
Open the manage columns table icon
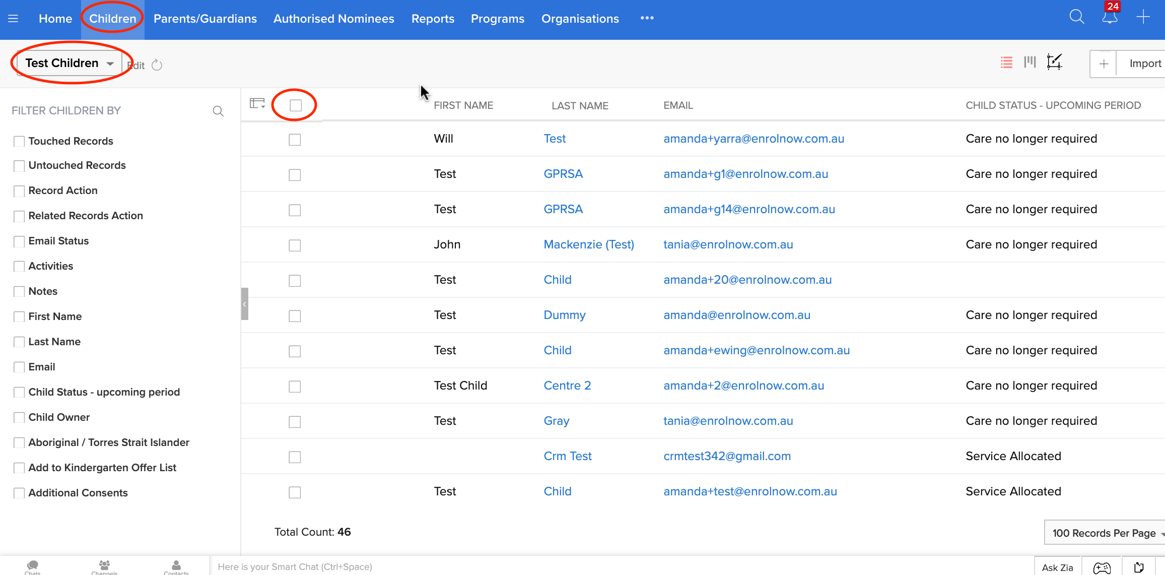pyautogui.click(x=257, y=104)
